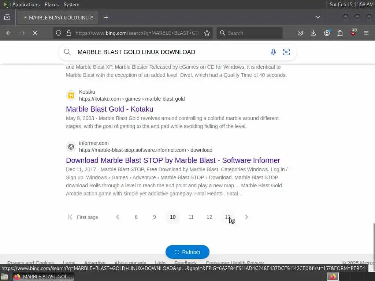Open Download Marble Blast STOP result
The width and height of the screenshot is (375, 281).
(x=173, y=160)
